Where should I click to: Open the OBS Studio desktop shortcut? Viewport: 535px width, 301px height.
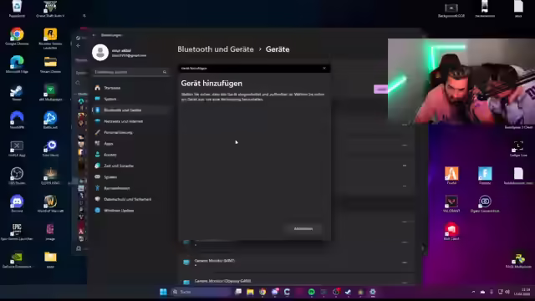[17, 176]
